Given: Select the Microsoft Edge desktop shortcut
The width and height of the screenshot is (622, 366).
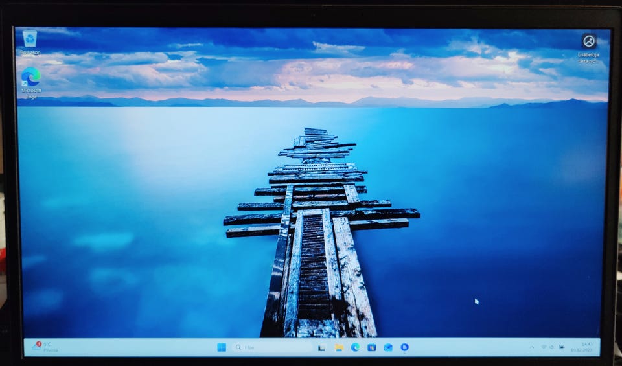Looking at the screenshot, I should pos(31,83).
